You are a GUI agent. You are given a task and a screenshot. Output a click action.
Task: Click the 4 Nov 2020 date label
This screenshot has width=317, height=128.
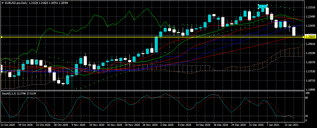78,125
